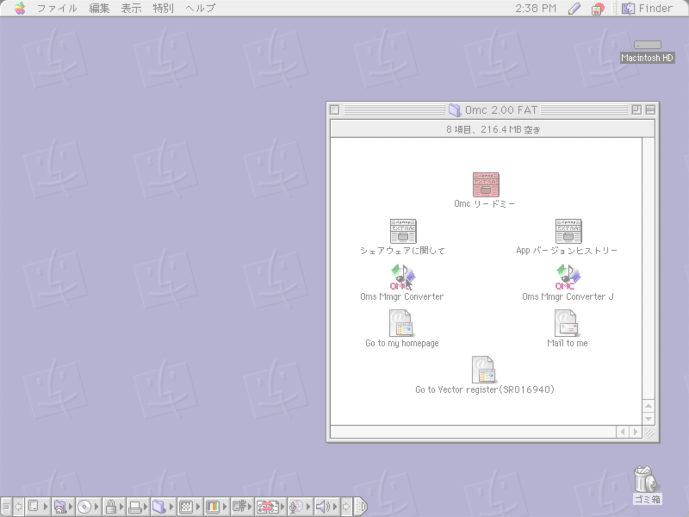
Task: Open the Finder application menu
Action: pyautogui.click(x=647, y=8)
